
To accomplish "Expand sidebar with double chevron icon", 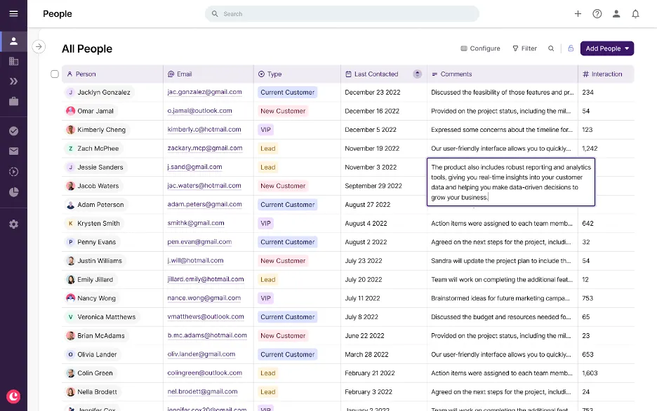I will [x=13, y=81].
